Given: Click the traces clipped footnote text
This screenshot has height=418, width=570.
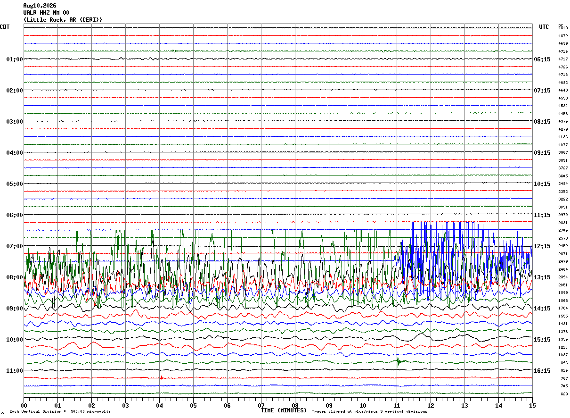Looking at the screenshot, I should click(x=369, y=412).
